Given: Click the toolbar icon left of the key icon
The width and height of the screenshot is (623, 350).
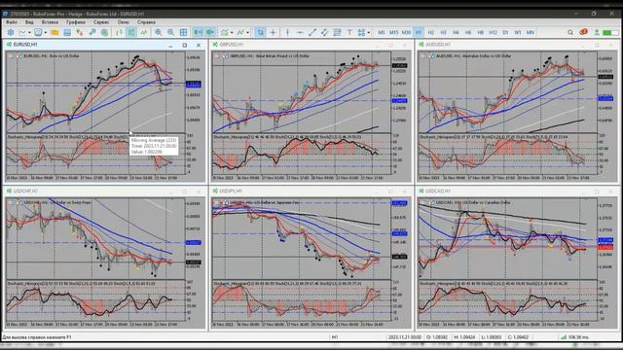Looking at the screenshot, I should 80,32.
